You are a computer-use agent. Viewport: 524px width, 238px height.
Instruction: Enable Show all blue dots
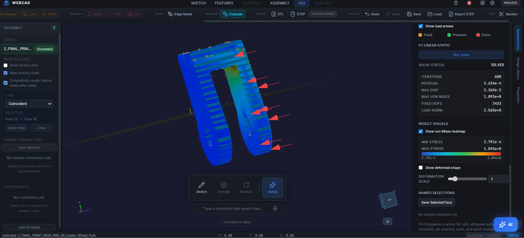(x=5, y=65)
